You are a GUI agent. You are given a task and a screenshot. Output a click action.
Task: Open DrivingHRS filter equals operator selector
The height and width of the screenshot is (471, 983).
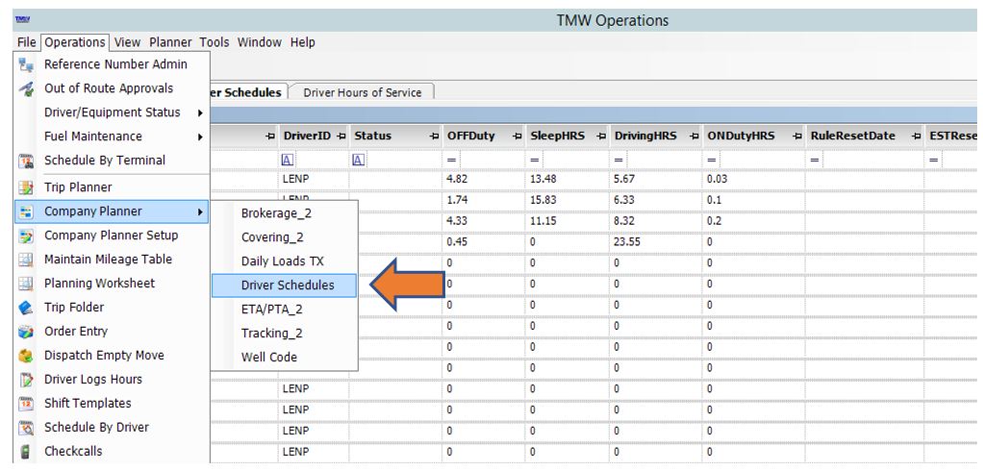(x=618, y=161)
